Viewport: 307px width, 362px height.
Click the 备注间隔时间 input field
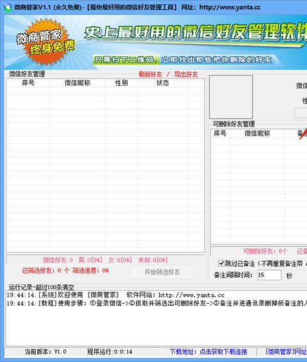click(269, 275)
